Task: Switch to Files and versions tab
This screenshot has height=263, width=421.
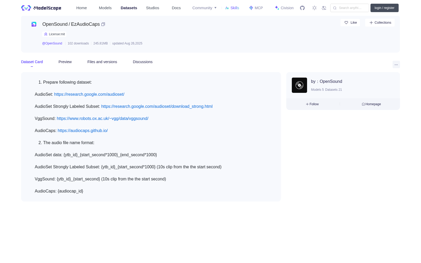Action: pos(102,62)
